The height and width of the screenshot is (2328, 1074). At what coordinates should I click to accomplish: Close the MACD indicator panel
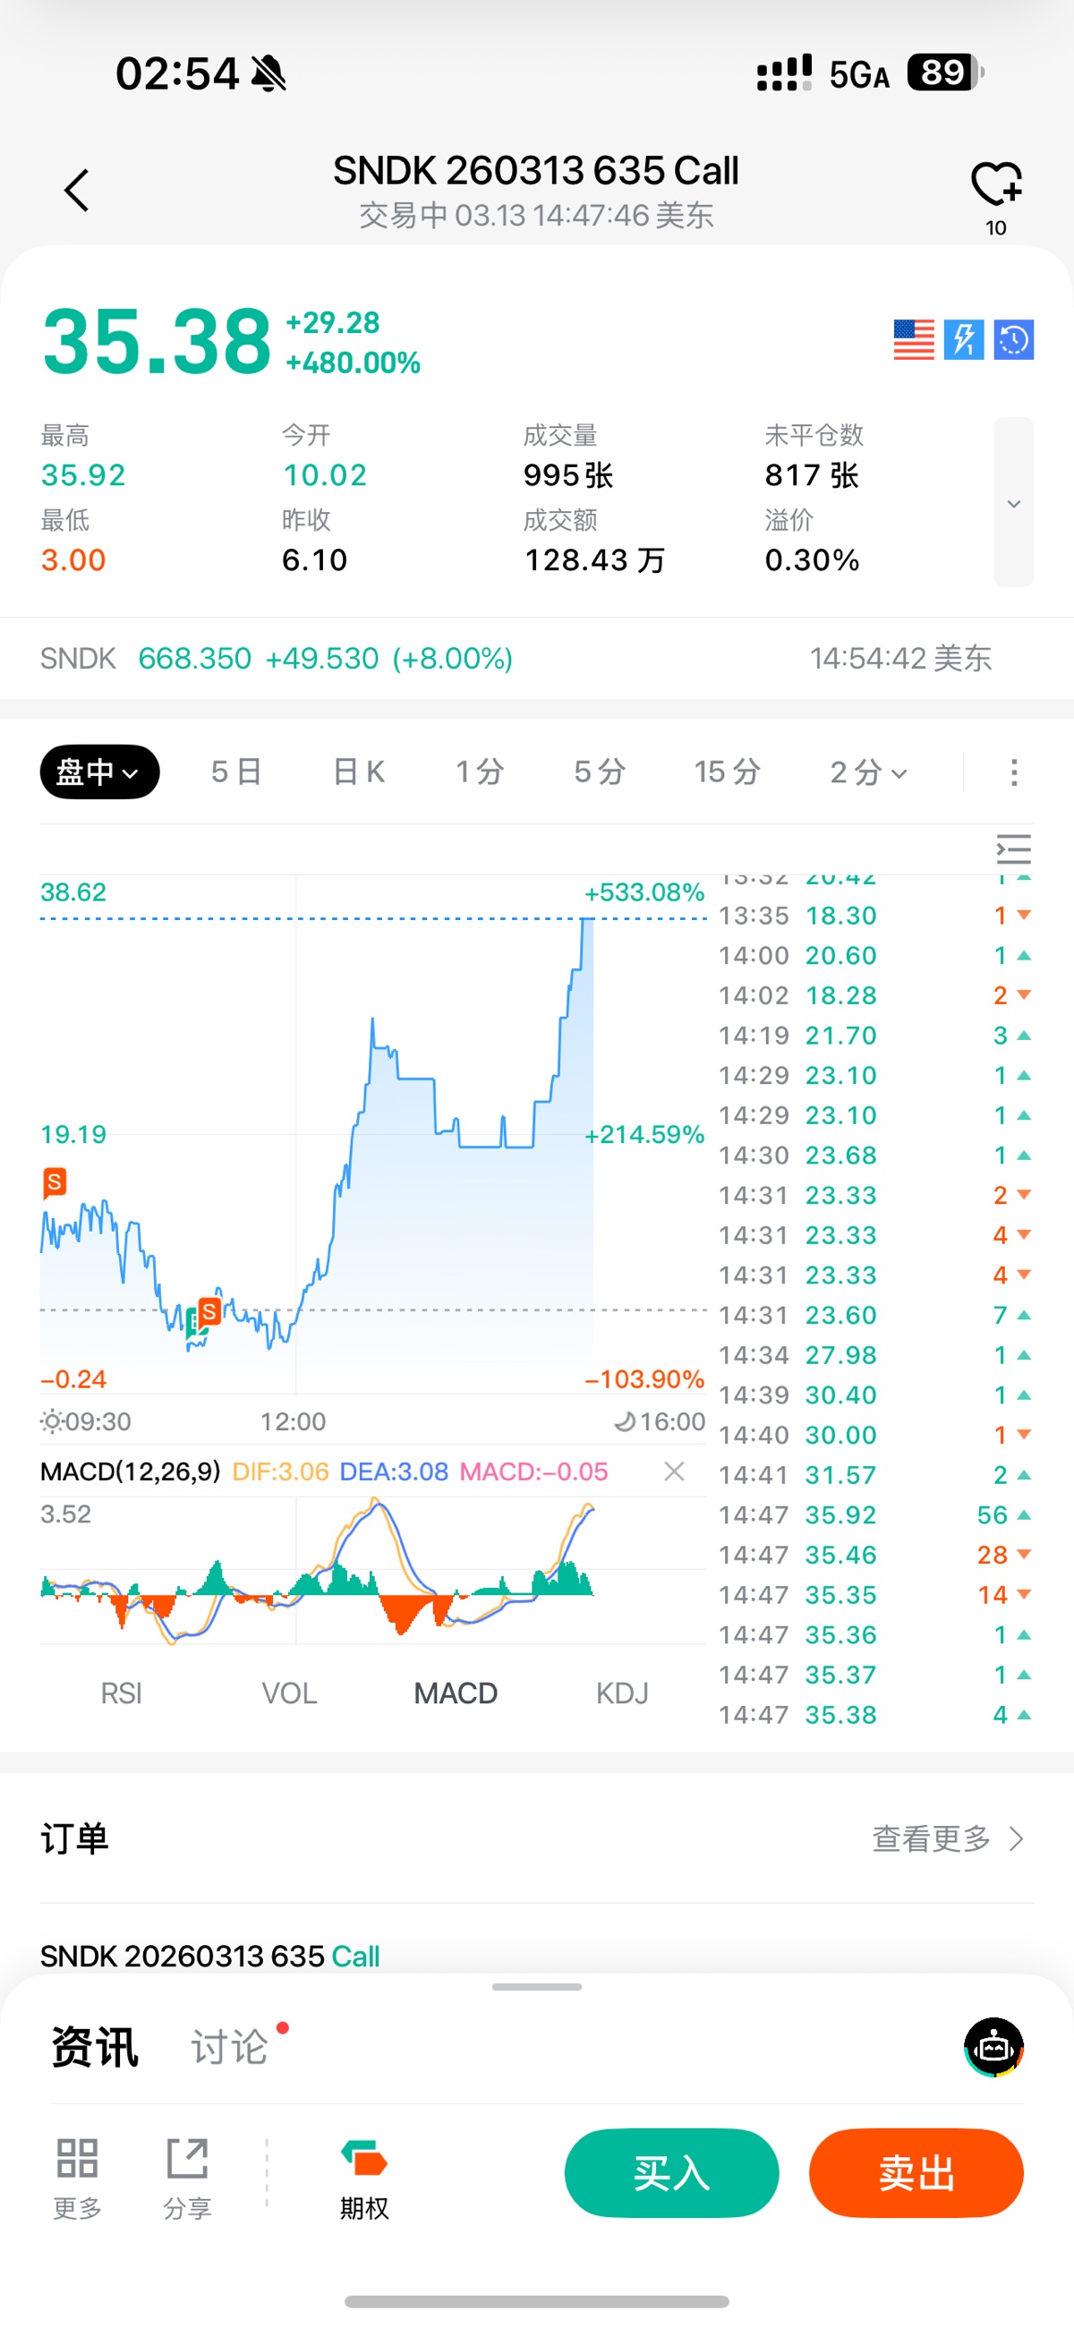click(x=674, y=1471)
